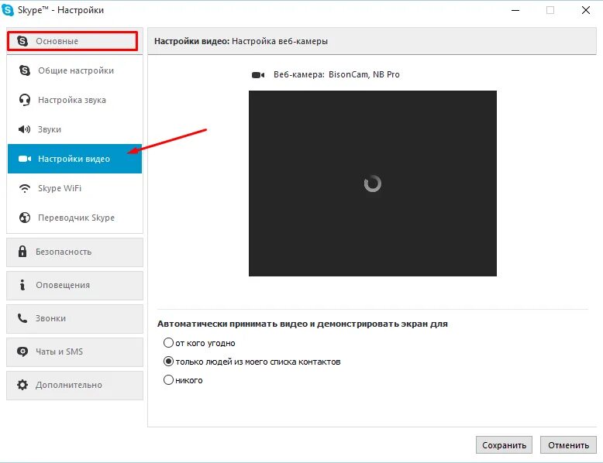This screenshot has width=603, height=463.
Task: Click the Сохранить button
Action: 504,445
